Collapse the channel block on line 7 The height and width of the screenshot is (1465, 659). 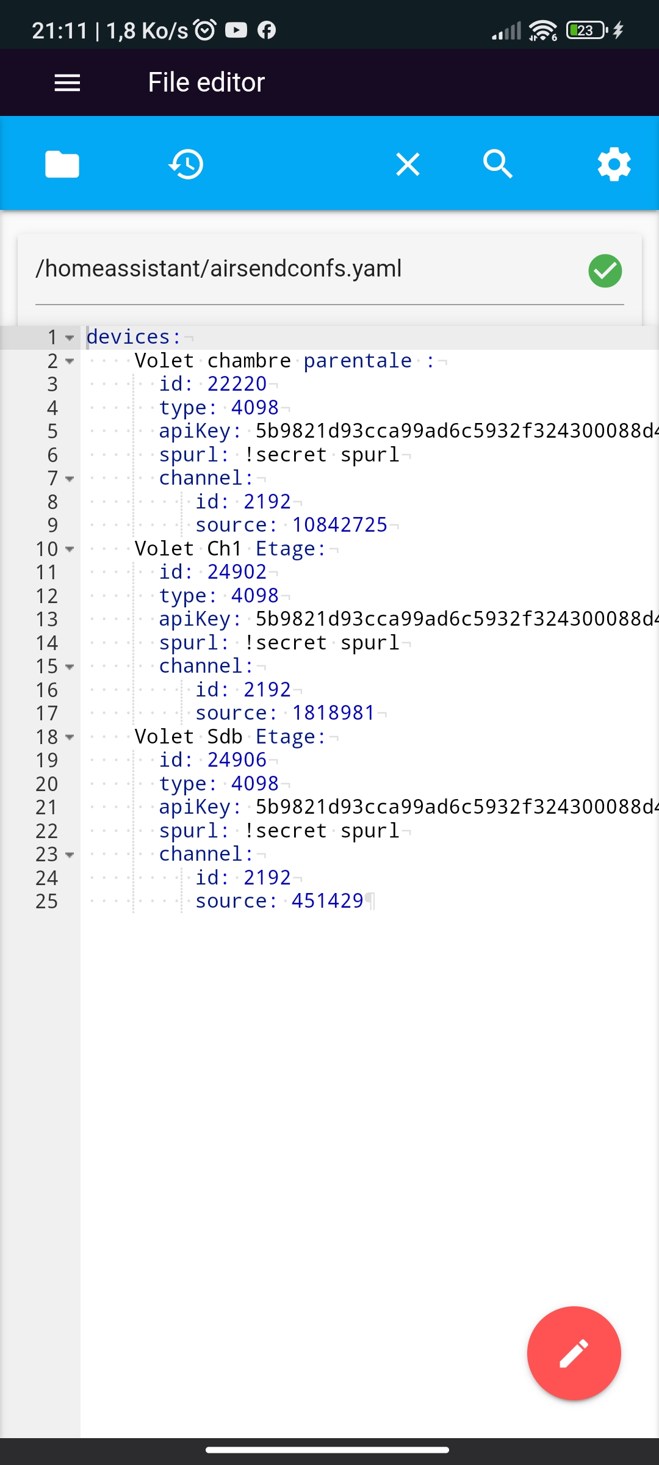(x=70, y=479)
